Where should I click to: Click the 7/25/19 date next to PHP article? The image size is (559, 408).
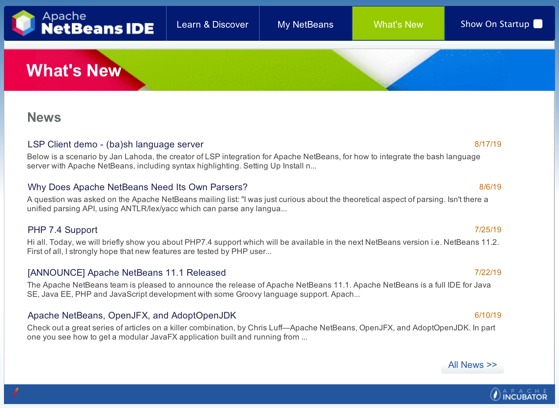[487, 230]
